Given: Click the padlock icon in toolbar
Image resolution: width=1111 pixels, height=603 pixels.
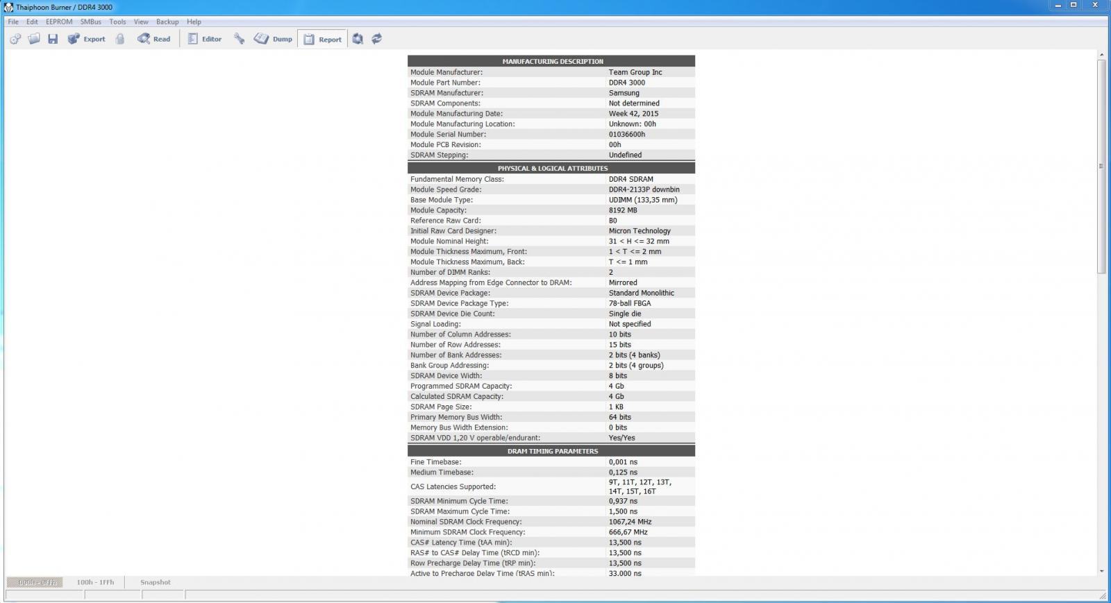Looking at the screenshot, I should tap(120, 39).
